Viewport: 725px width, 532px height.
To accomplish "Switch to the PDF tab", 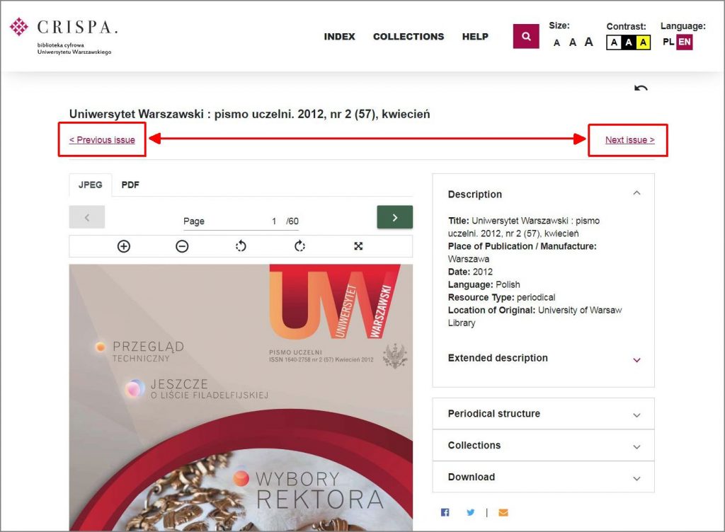I will 130,185.
